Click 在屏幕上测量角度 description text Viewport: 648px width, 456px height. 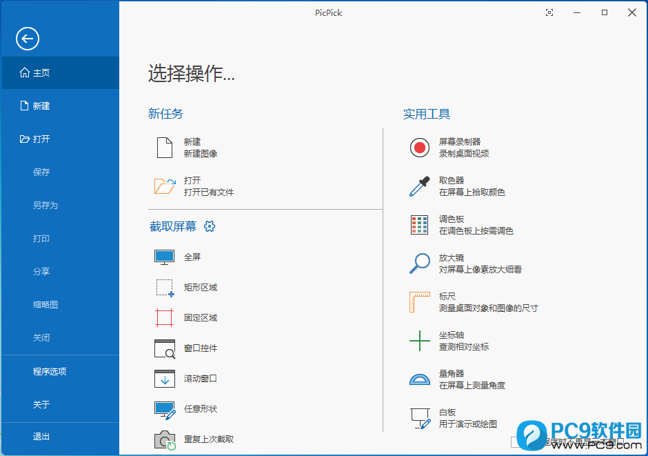pyautogui.click(x=472, y=386)
